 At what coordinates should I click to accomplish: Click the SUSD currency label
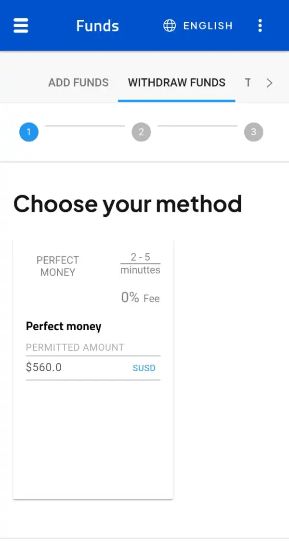144,368
